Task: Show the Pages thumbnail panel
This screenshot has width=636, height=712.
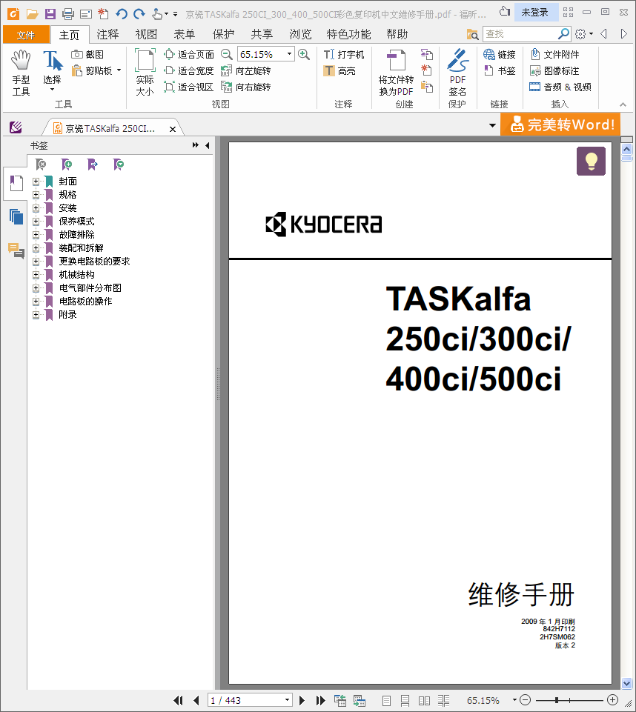Action: (x=16, y=216)
